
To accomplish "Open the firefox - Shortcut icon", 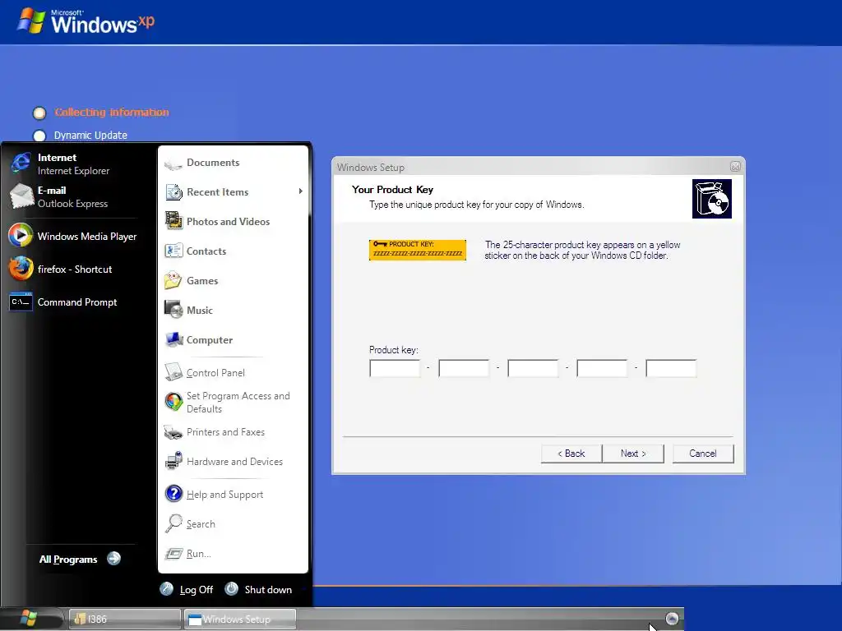I will [21, 269].
